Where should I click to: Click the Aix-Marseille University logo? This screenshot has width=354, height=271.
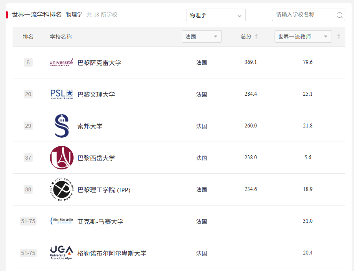point(62,221)
